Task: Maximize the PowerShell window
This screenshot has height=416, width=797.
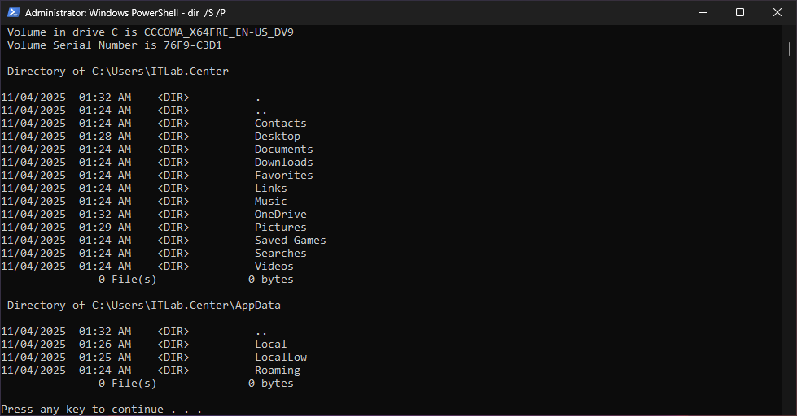Action: pyautogui.click(x=740, y=12)
